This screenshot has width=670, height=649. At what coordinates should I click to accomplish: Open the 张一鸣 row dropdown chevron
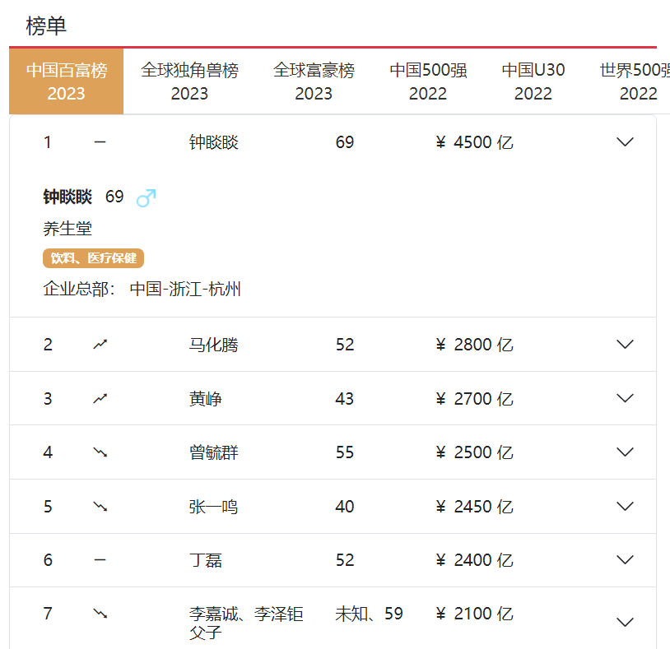pyautogui.click(x=625, y=507)
